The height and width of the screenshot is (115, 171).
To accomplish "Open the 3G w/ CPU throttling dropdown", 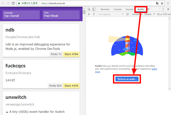I will [164, 14].
